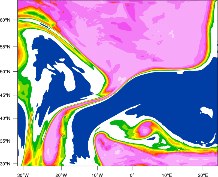Screen dimensions: 218x177
Task: Click the 30°N latitude label
Action: pos(5,164)
